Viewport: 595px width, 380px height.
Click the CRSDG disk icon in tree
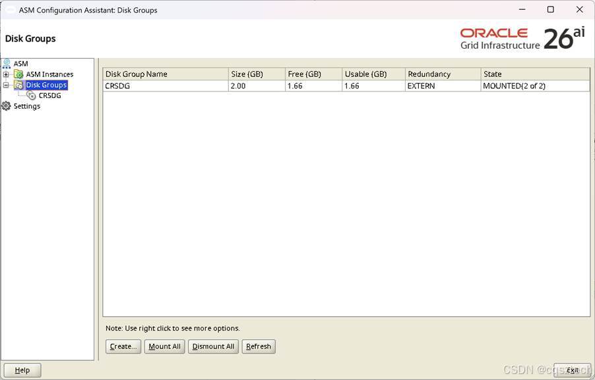click(x=31, y=95)
